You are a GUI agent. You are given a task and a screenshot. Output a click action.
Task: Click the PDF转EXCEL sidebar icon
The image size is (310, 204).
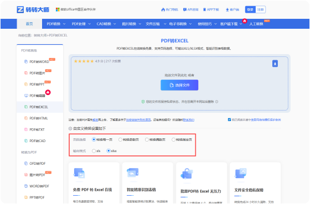[26, 107]
